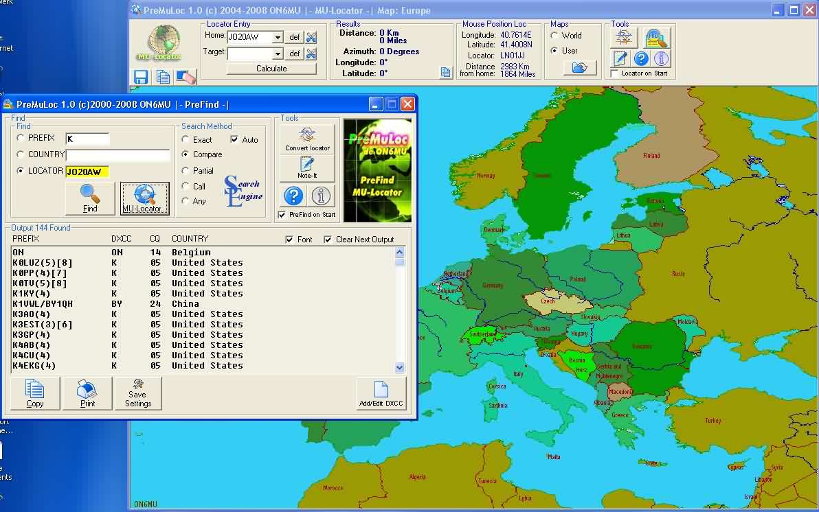Copy the PreFind output results
The width and height of the screenshot is (819, 512).
[x=35, y=394]
